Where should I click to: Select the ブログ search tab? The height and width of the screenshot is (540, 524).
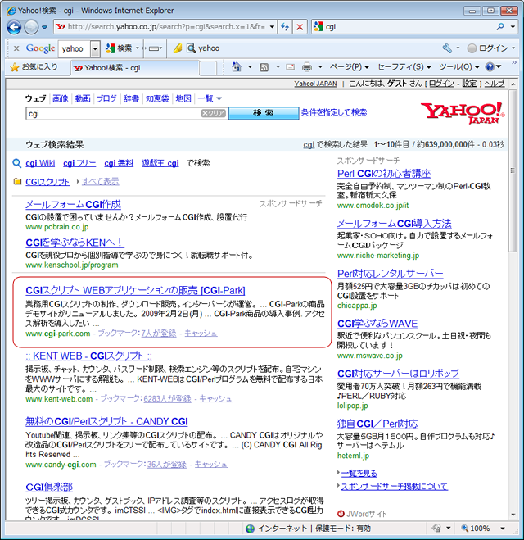(106, 98)
